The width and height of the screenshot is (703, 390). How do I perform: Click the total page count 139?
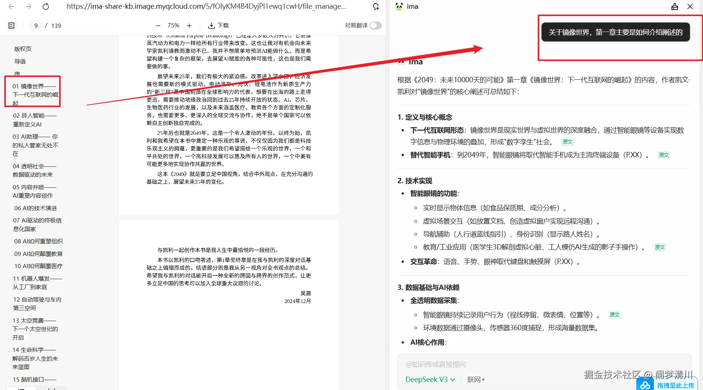(x=56, y=26)
